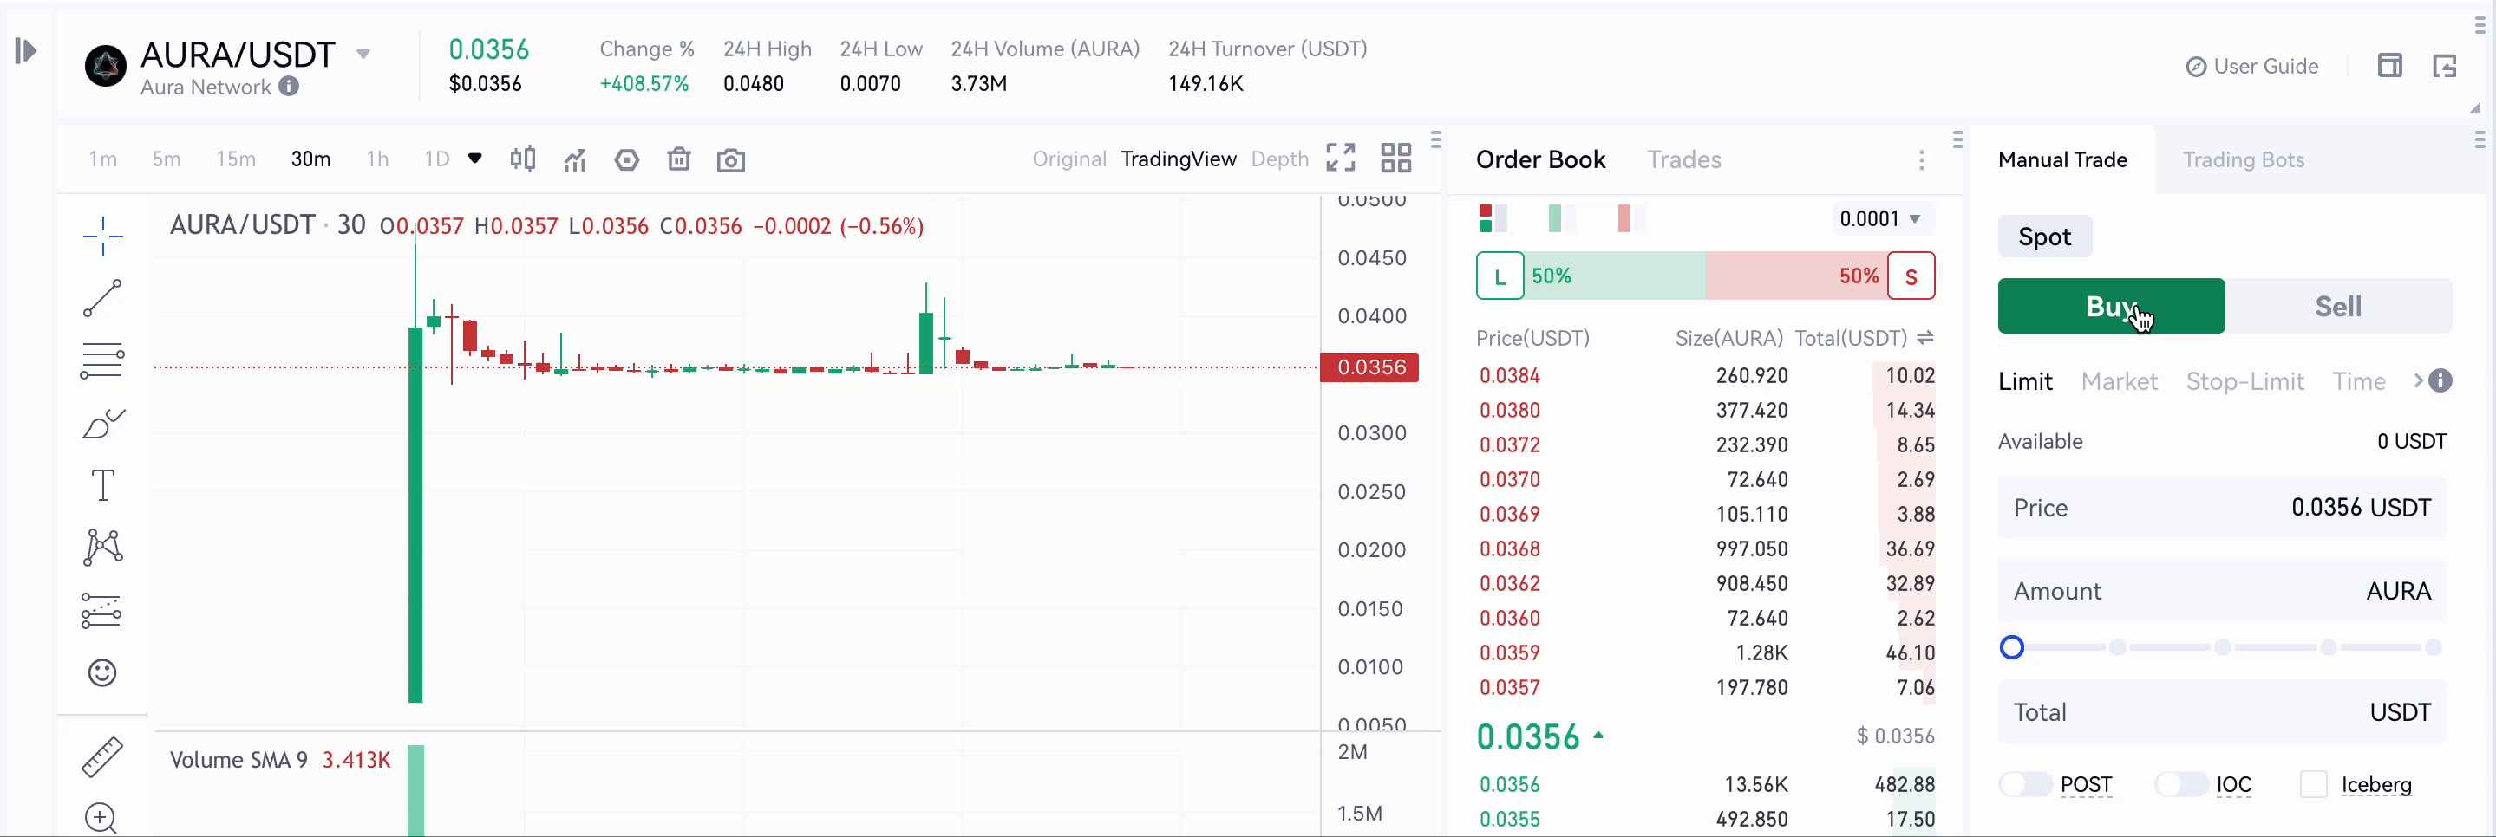The width and height of the screenshot is (2496, 837).
Task: Open the chart indicators tool
Action: [x=576, y=159]
